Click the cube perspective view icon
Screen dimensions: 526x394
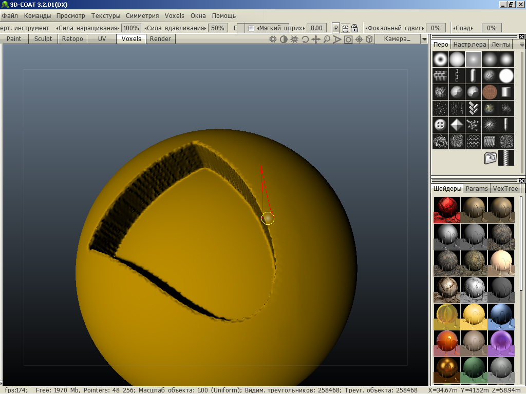[x=369, y=40]
